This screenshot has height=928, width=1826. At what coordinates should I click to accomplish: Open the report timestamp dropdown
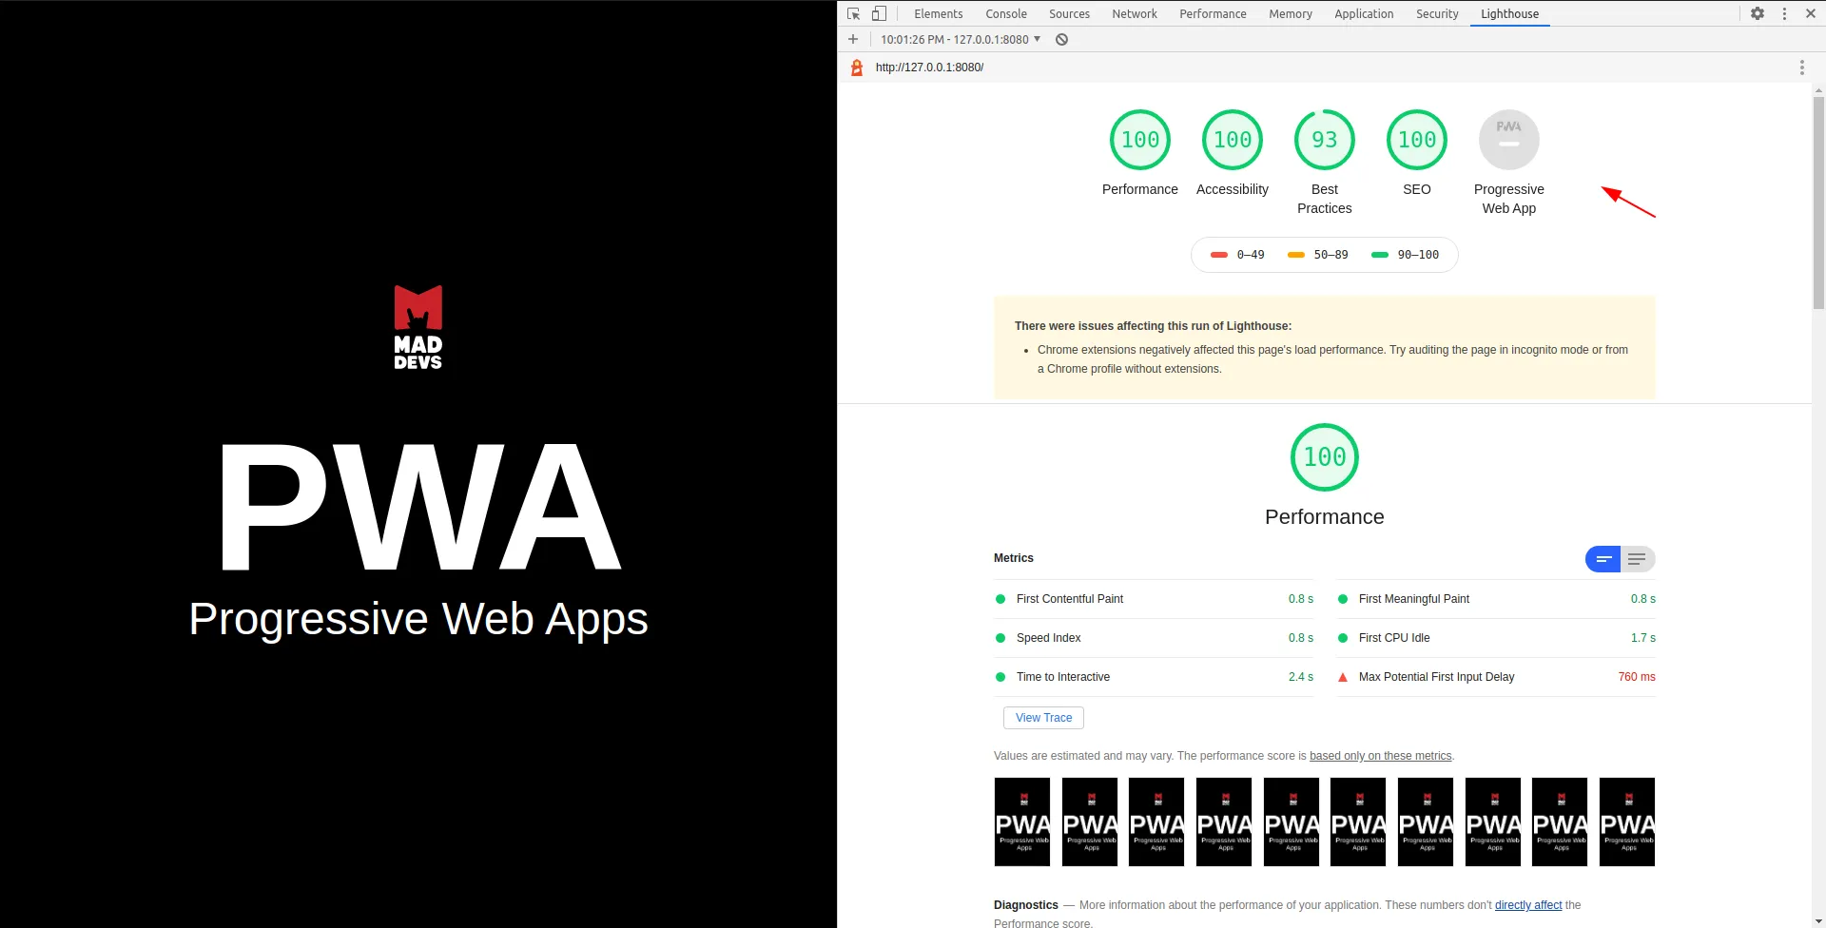(x=961, y=39)
